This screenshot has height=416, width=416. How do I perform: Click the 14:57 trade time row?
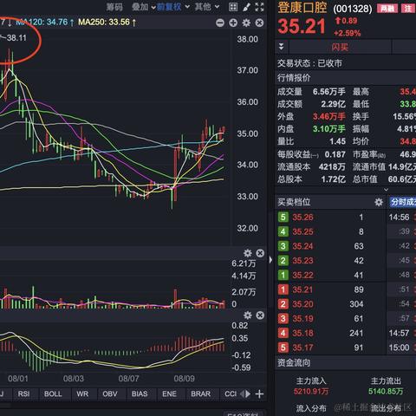click(x=399, y=333)
